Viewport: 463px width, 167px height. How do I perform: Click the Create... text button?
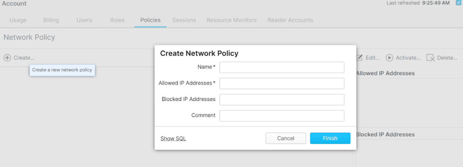click(24, 58)
